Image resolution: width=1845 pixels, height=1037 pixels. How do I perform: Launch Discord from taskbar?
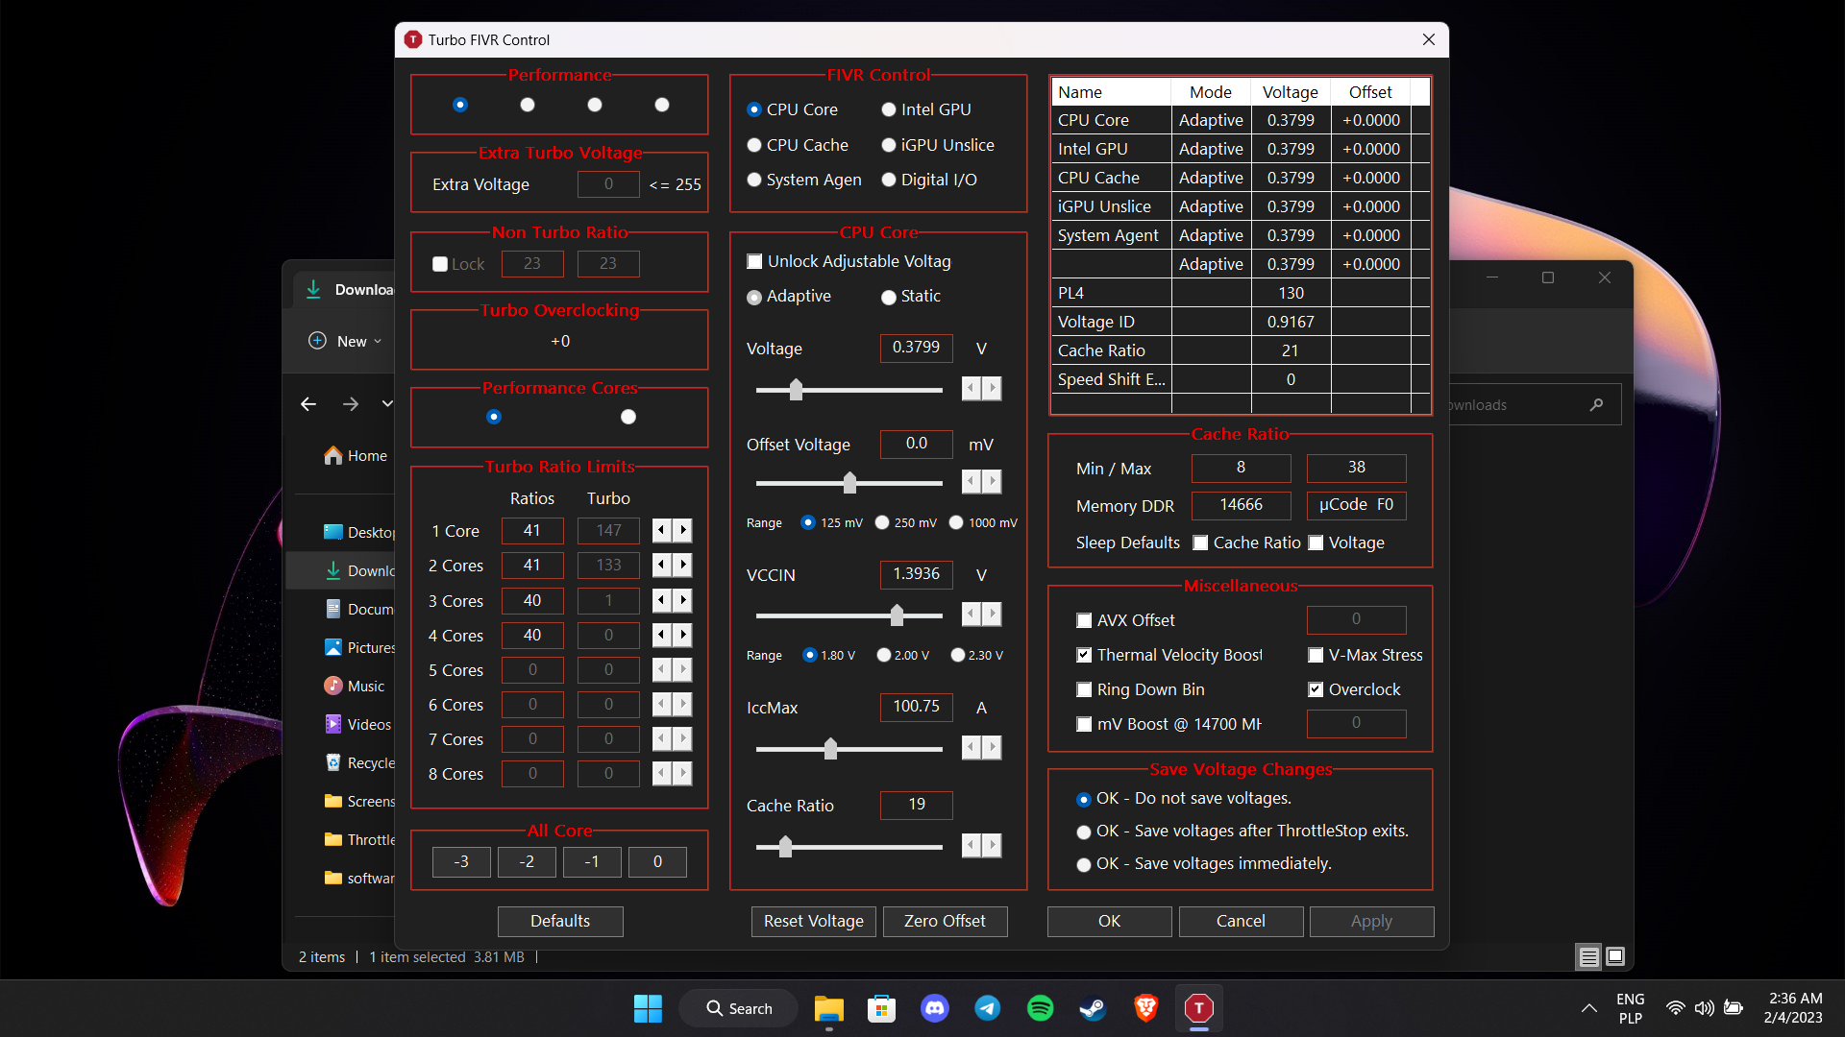tap(934, 1008)
